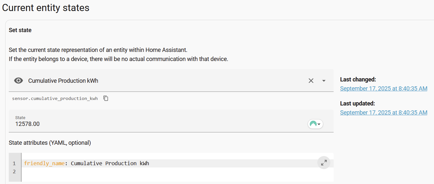Open the entity picker dropdown arrow
Image resolution: width=434 pixels, height=184 pixels.
324,81
